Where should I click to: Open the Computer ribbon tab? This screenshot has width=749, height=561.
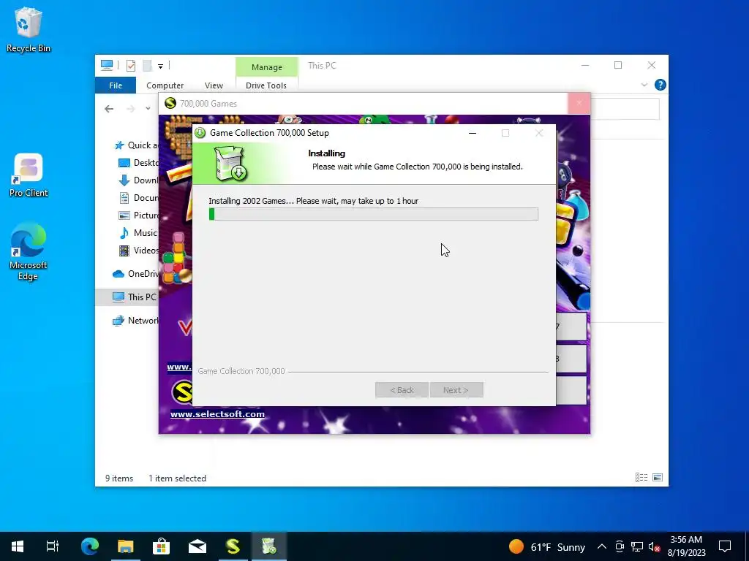coord(165,85)
